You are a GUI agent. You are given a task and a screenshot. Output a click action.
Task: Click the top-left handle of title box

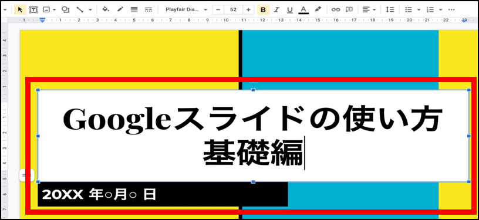tap(38, 90)
